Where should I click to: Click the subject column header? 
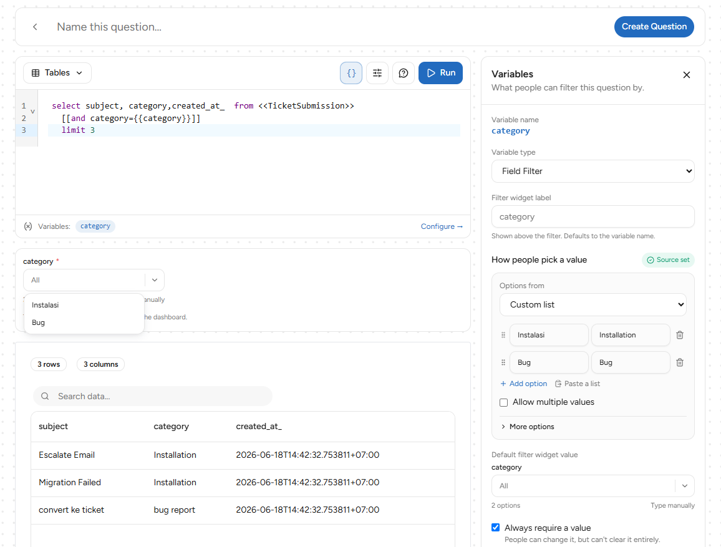(54, 427)
